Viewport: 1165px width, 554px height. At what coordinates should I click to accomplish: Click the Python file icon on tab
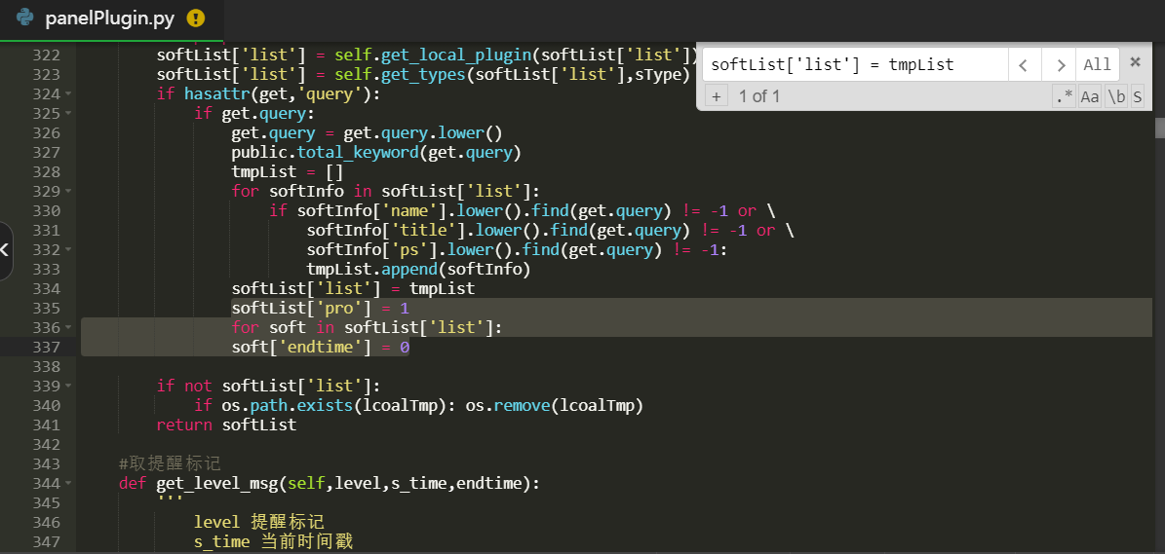pyautogui.click(x=25, y=18)
